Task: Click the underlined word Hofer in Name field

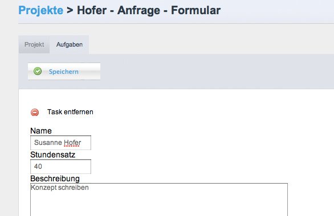Action: coord(72,143)
